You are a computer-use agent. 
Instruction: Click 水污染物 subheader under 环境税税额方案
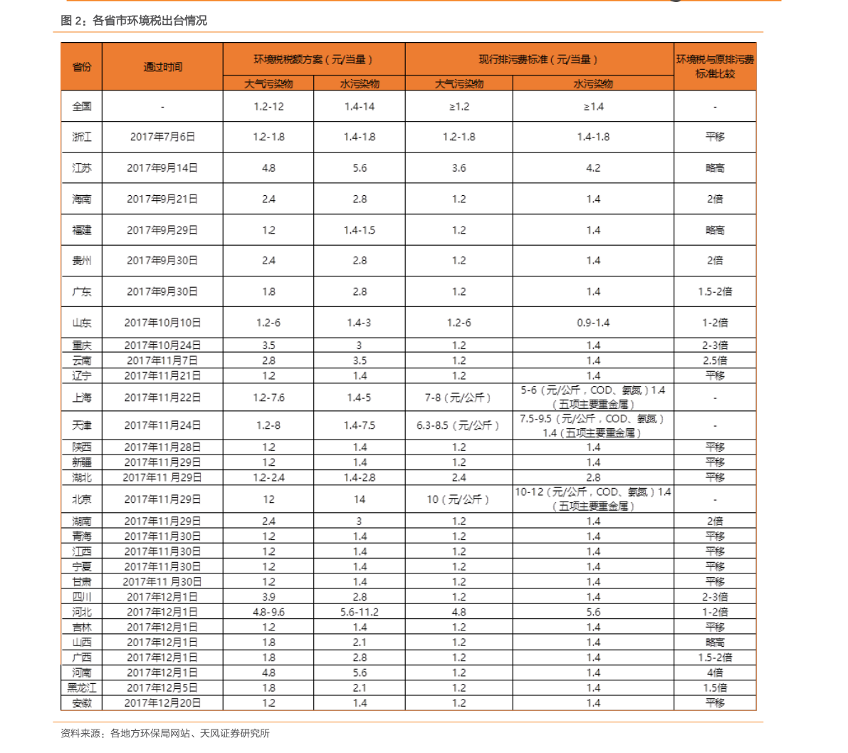click(360, 83)
